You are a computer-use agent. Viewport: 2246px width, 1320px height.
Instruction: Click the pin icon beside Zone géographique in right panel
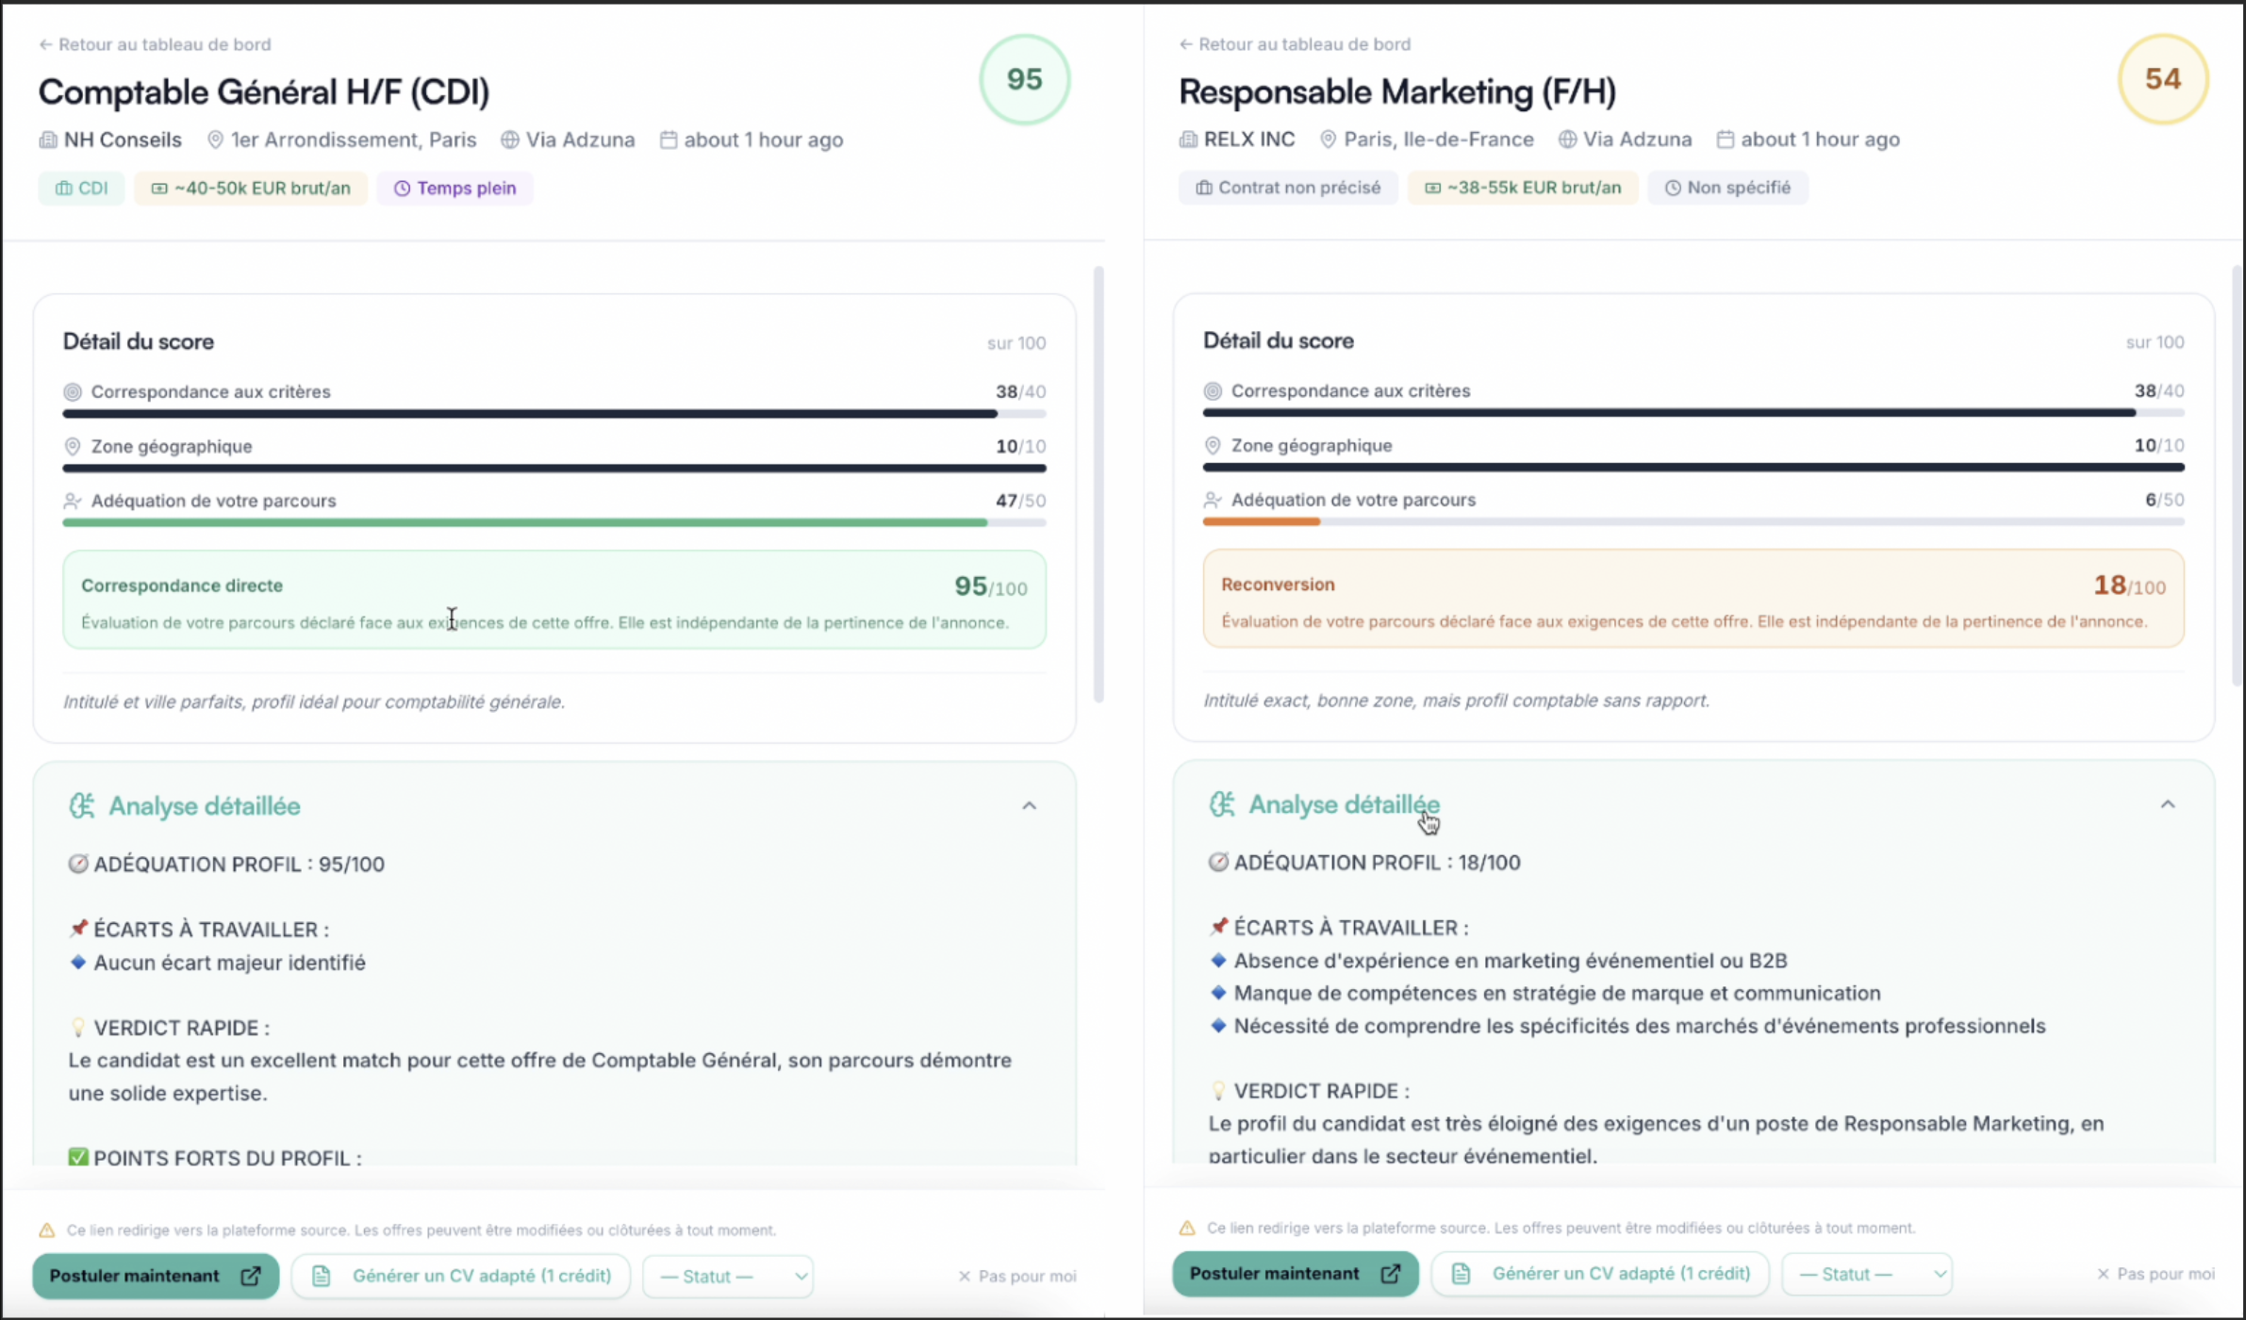click(x=1213, y=445)
